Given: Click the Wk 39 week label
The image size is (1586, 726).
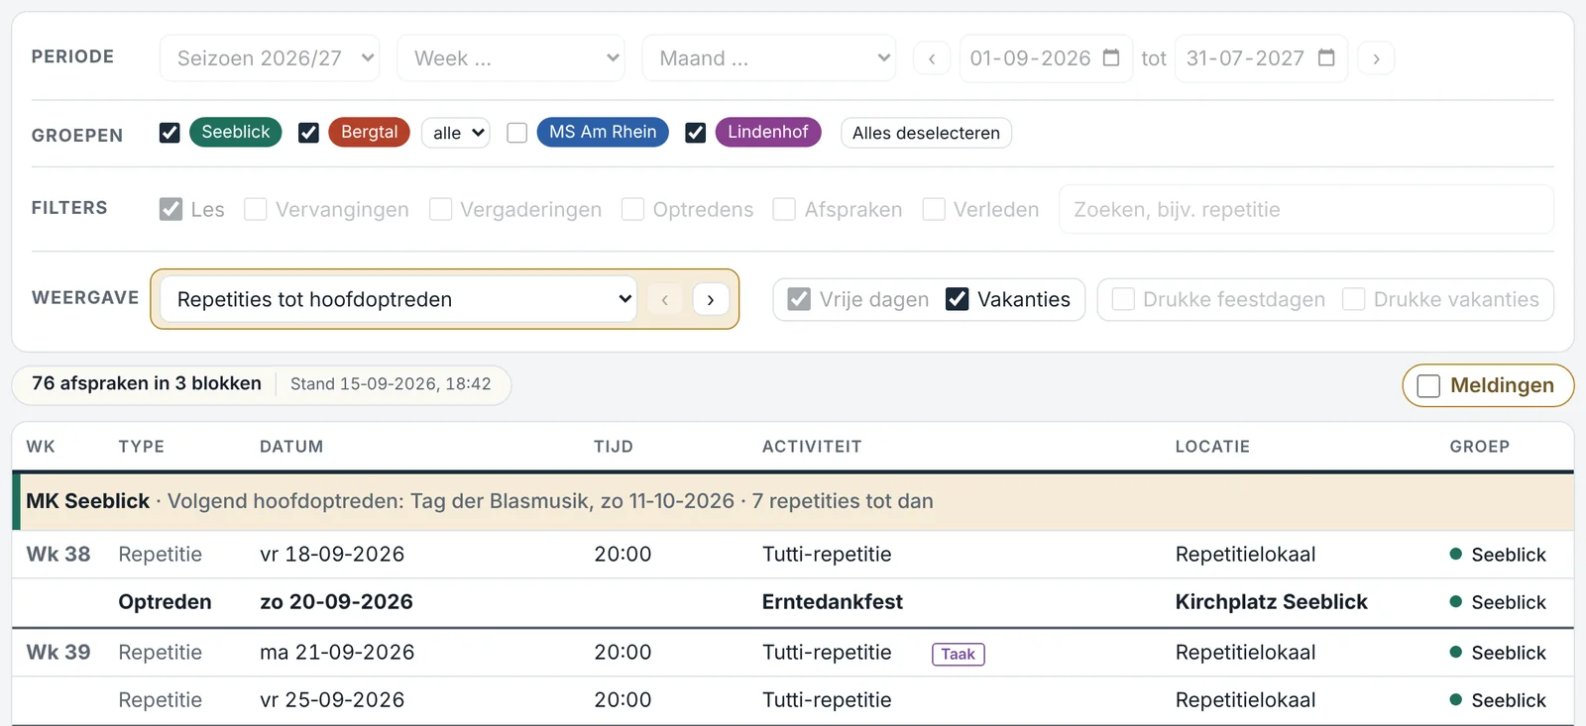Looking at the screenshot, I should (58, 653).
